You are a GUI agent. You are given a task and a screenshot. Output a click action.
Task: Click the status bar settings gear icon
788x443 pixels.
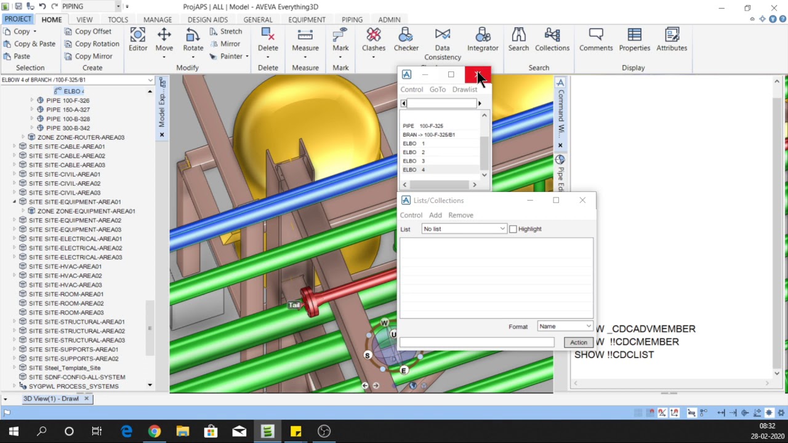[x=781, y=413]
